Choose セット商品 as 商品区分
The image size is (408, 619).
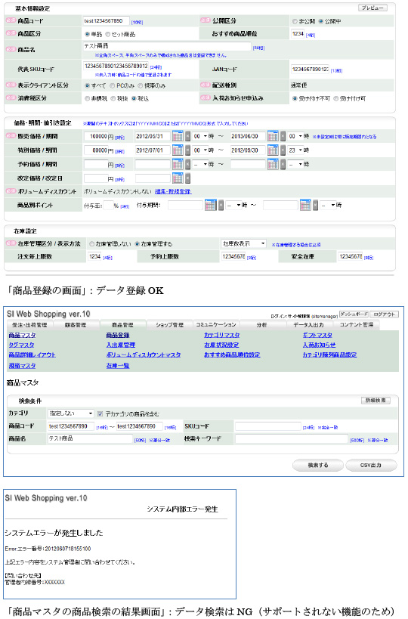coord(108,34)
